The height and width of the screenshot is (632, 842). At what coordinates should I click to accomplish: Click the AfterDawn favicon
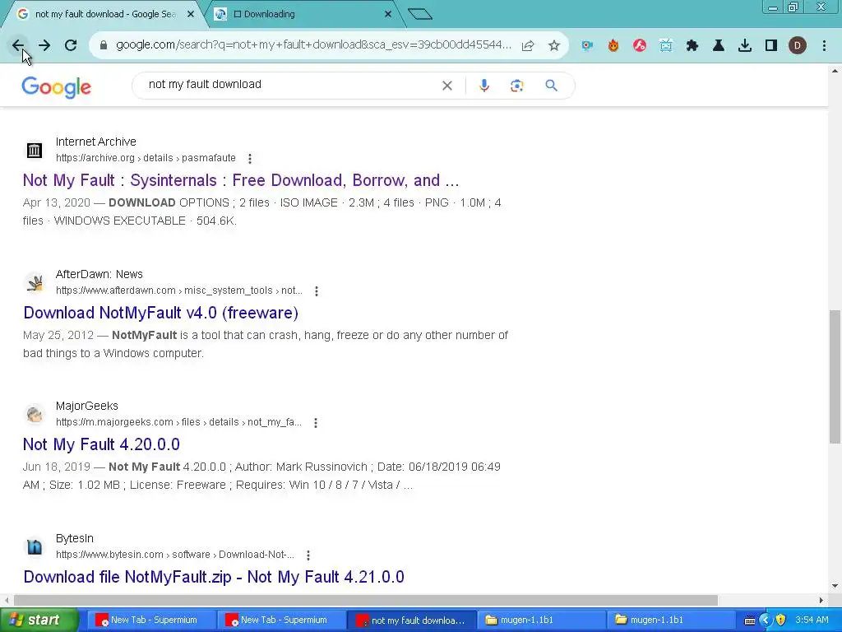[35, 283]
